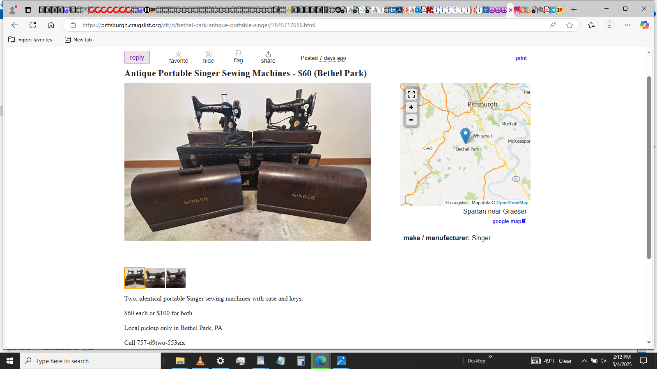Open Edge Settings and more menu
This screenshot has height=369, width=657.
point(627,25)
